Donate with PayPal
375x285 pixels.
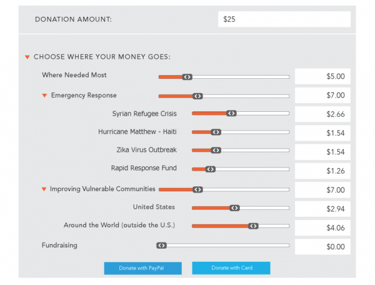pyautogui.click(x=142, y=268)
